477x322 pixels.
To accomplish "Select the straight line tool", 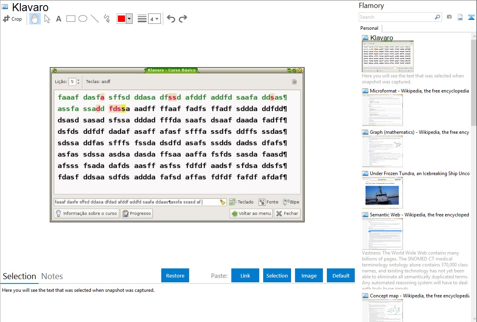I will [95, 19].
